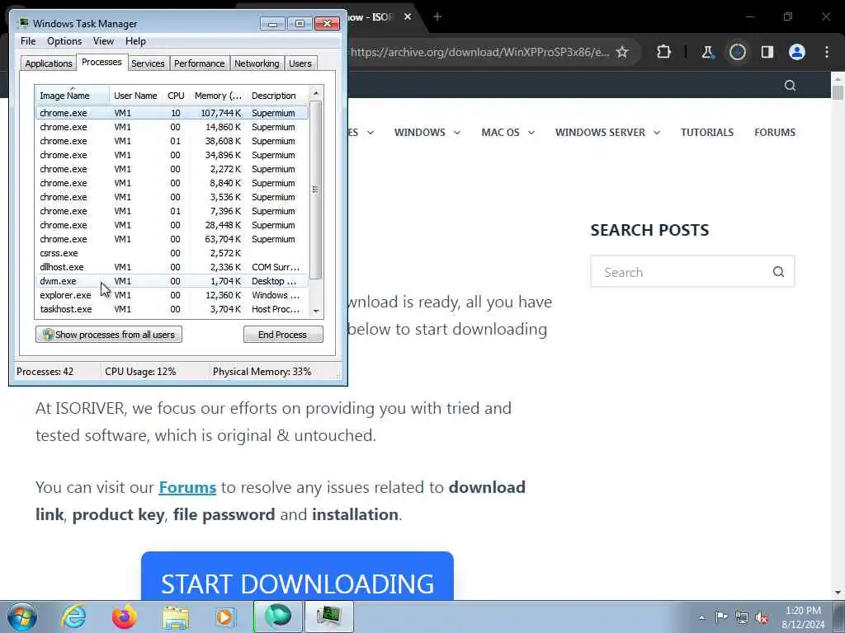This screenshot has width=845, height=633.
Task: Show hidden tray icons arrow
Action: click(701, 618)
